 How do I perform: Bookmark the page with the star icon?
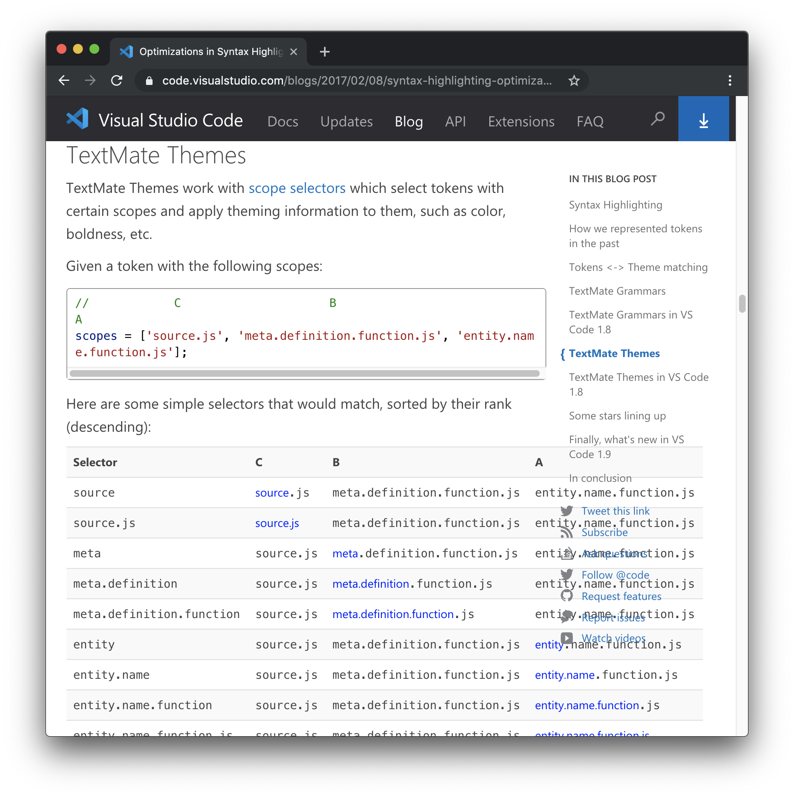tap(574, 80)
